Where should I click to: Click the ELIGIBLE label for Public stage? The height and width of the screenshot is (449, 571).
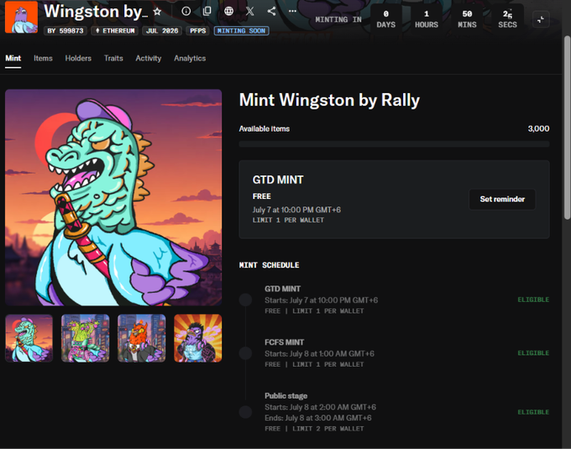[x=533, y=412]
